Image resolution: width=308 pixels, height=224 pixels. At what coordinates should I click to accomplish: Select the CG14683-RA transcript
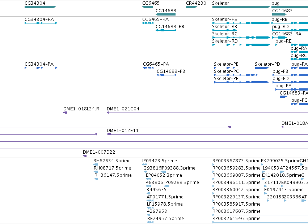pos(279,38)
